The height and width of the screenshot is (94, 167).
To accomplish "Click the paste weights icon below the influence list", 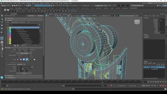I will pyautogui.click(x=17, y=45).
